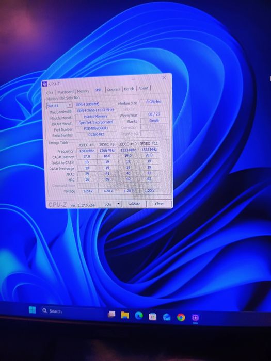
Task: Click the 18.0 CAS# Latency cell
Action: click(107, 156)
